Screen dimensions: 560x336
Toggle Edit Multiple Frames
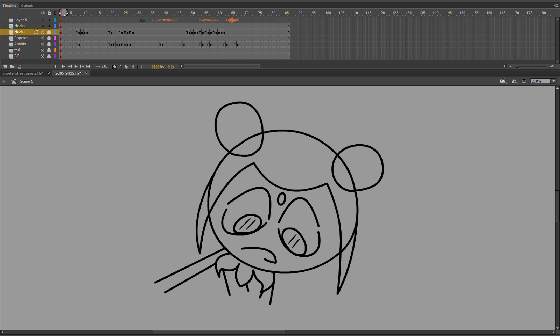tap(126, 66)
